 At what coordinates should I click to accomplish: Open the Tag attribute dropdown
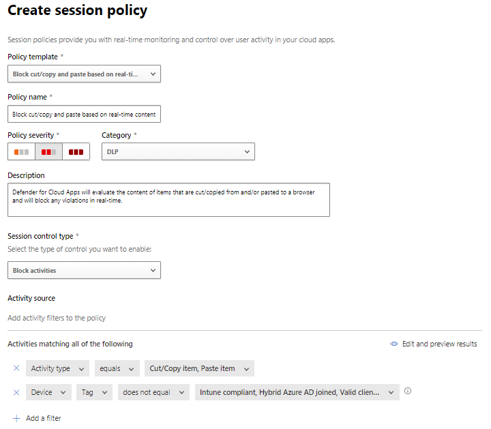point(94,392)
